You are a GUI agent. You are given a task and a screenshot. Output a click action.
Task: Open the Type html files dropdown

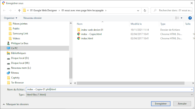(110, 95)
